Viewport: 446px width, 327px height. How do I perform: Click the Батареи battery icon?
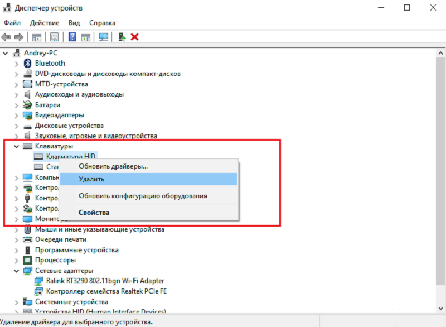click(27, 105)
